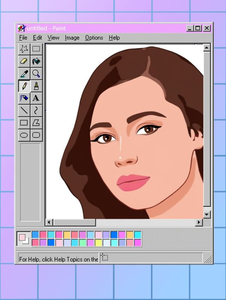Pick the Fill With Color bucket
This screenshot has width=226, height=300.
[36, 61]
